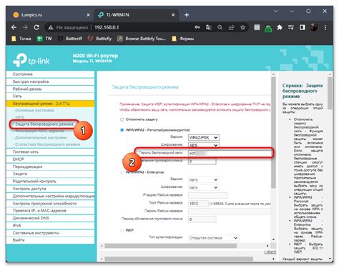Open Browse Battlefy Tou... bookmark
The image size is (339, 268).
pyautogui.click(x=142, y=39)
